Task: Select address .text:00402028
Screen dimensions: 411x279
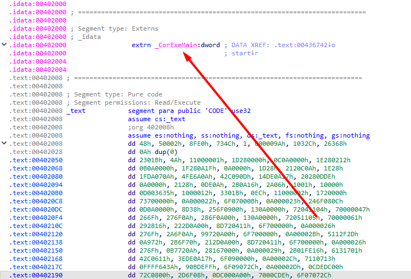Action: coord(37,152)
